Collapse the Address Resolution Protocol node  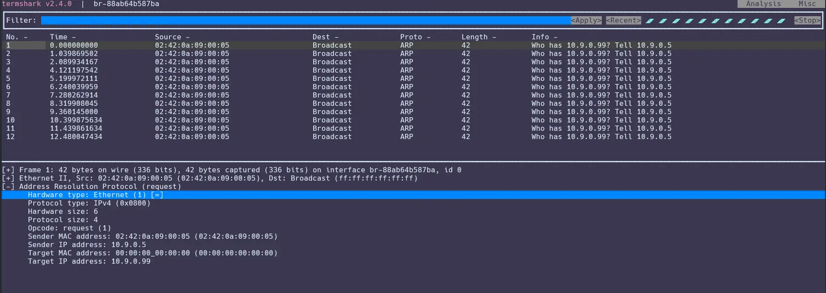8,187
